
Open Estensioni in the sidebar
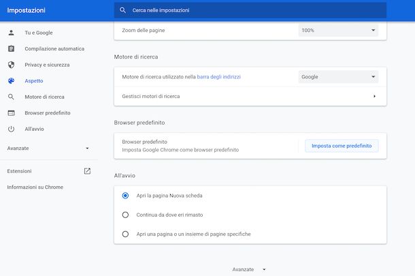[19, 171]
